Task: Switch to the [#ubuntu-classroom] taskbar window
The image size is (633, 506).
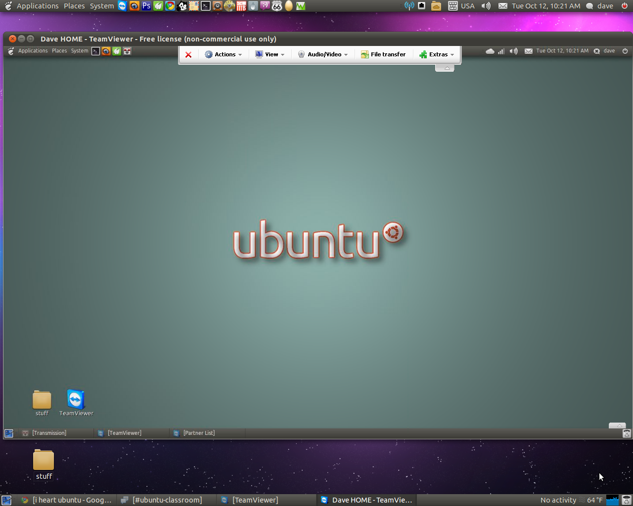Action: coord(167,500)
